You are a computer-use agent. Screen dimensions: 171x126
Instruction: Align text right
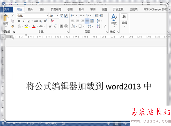[82, 21]
